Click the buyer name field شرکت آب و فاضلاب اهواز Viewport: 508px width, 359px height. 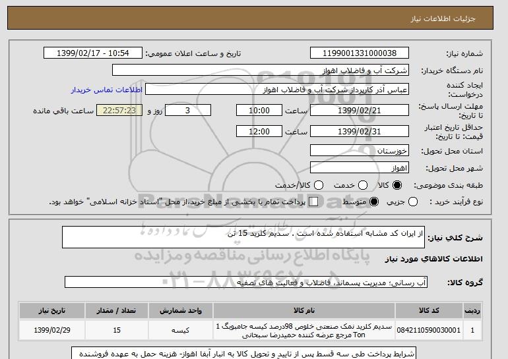(261, 70)
